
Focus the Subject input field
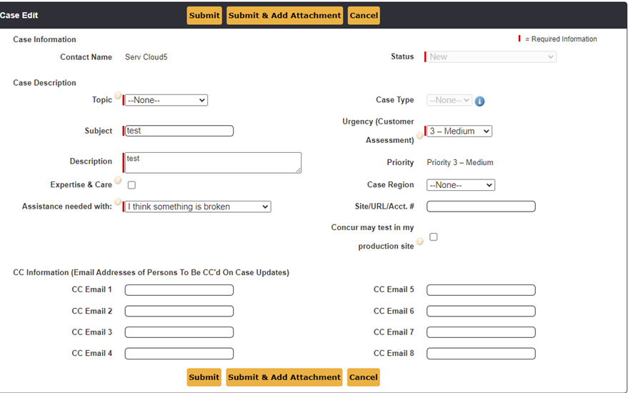click(x=179, y=131)
